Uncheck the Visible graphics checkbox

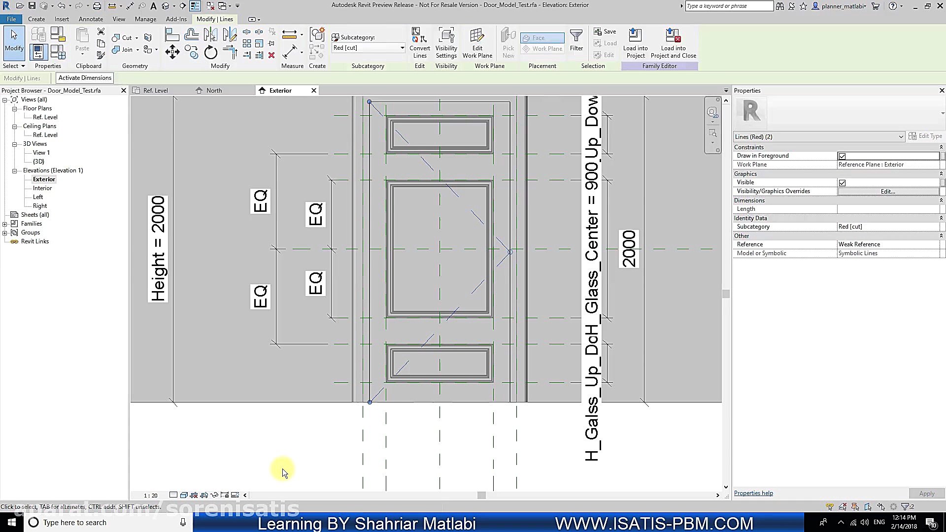[x=842, y=183]
